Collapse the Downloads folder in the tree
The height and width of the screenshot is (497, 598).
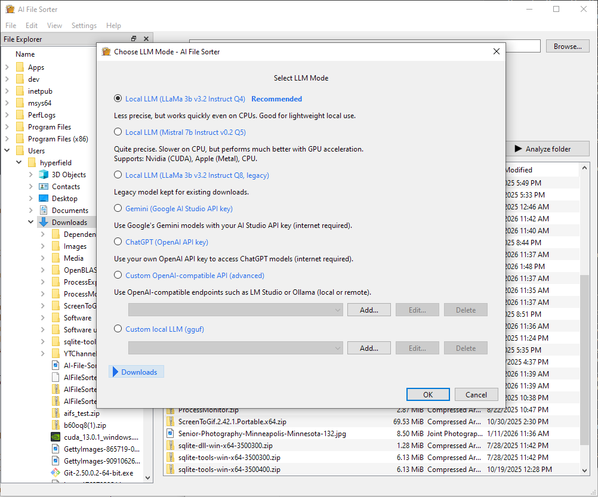click(x=30, y=221)
